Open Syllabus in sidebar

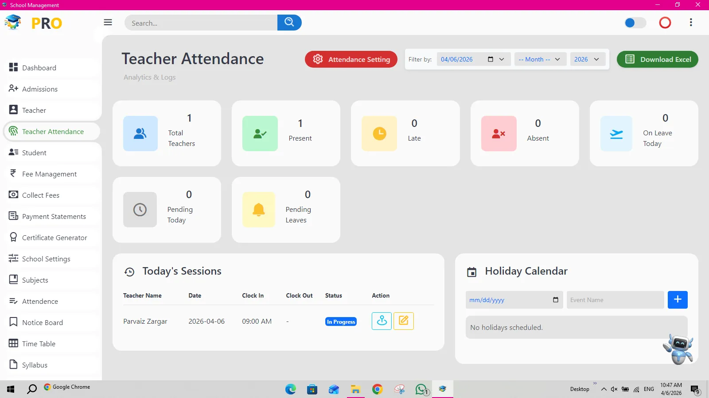pyautogui.click(x=52, y=365)
